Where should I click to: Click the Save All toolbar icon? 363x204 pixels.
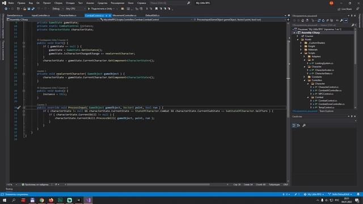tap(33, 9)
